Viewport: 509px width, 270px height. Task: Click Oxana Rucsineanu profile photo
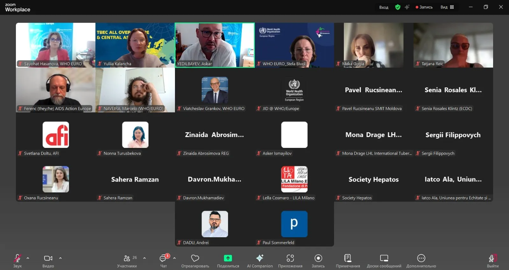(x=56, y=179)
